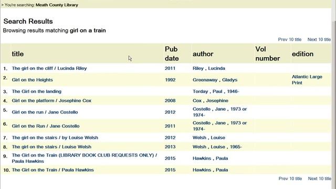Screen dimensions: 336x189
Task: Select author 'Welsh , Louise , 1965-'
Action: pos(217,147)
